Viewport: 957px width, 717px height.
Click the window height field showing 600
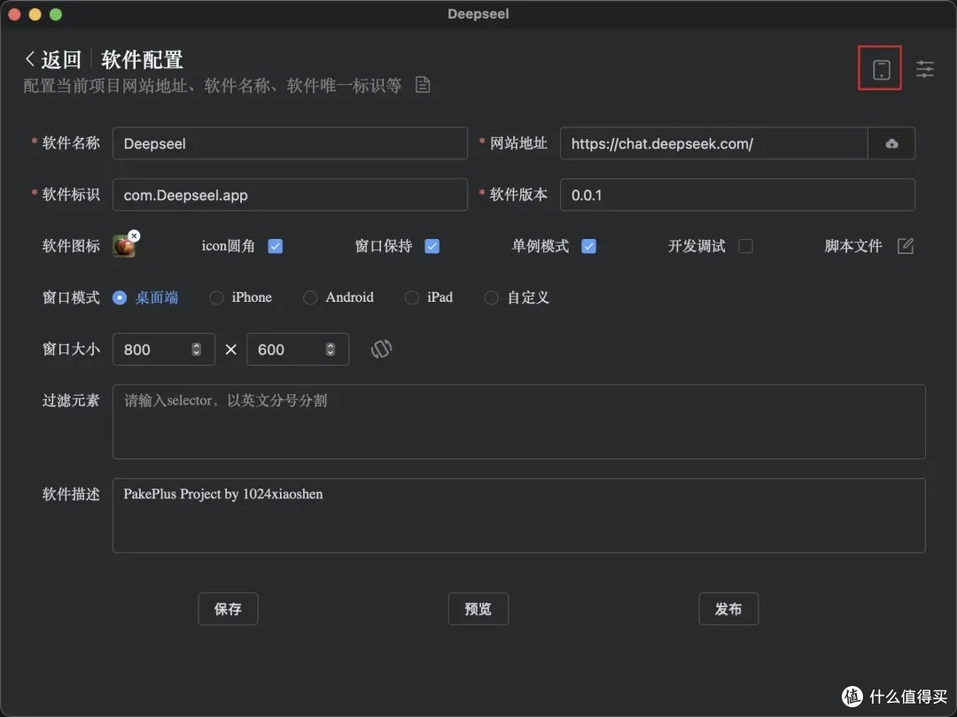click(297, 350)
